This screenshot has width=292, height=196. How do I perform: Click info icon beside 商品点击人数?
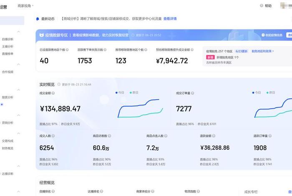click(166, 136)
